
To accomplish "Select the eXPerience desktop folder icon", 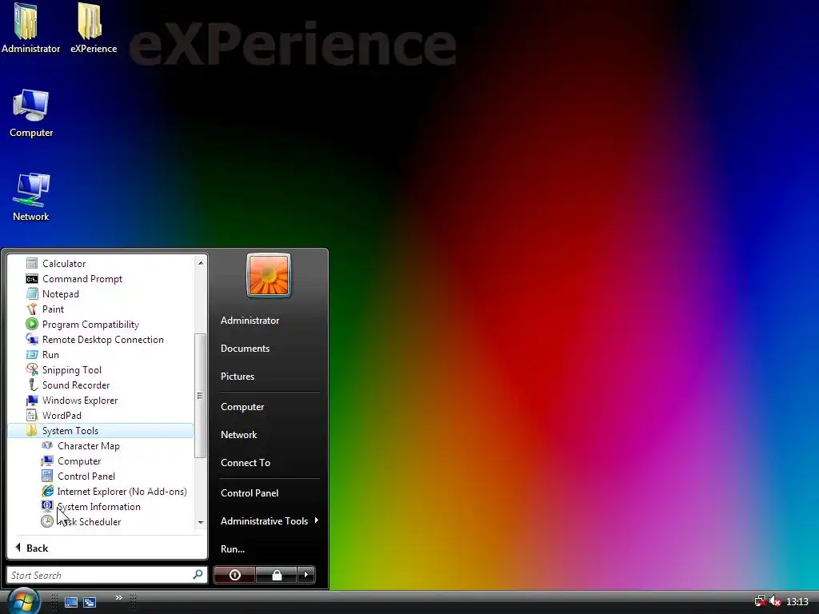I will click(94, 29).
